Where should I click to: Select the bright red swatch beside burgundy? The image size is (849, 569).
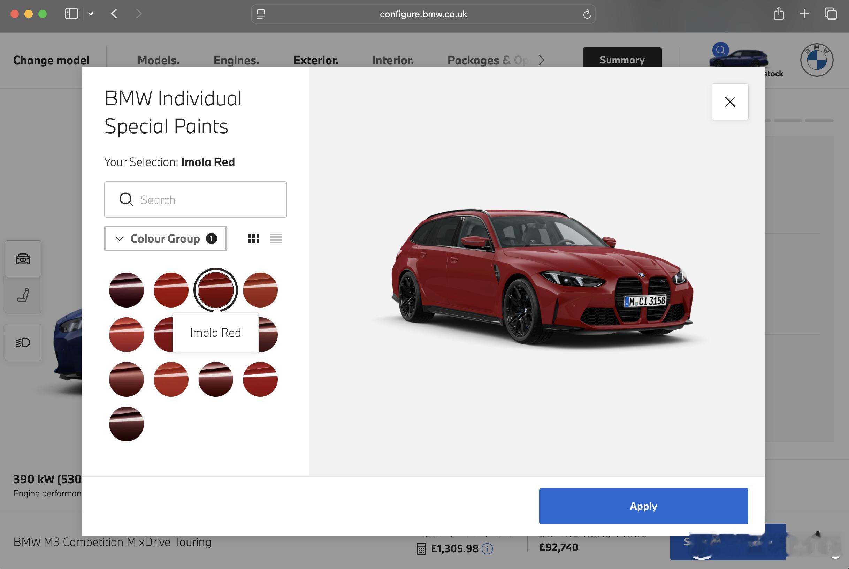click(x=171, y=290)
